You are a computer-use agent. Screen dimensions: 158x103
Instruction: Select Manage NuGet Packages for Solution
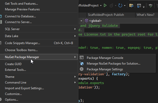pyautogui.click(x=117, y=64)
